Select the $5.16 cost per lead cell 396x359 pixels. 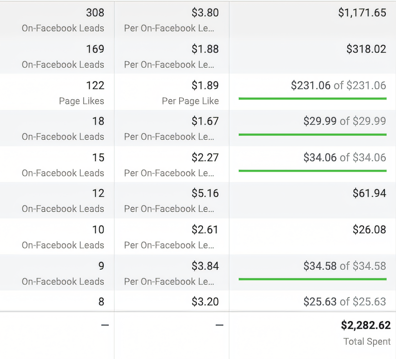pyautogui.click(x=205, y=193)
